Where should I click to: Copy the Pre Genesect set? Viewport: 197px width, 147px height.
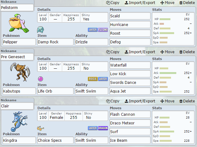pos(113,52)
